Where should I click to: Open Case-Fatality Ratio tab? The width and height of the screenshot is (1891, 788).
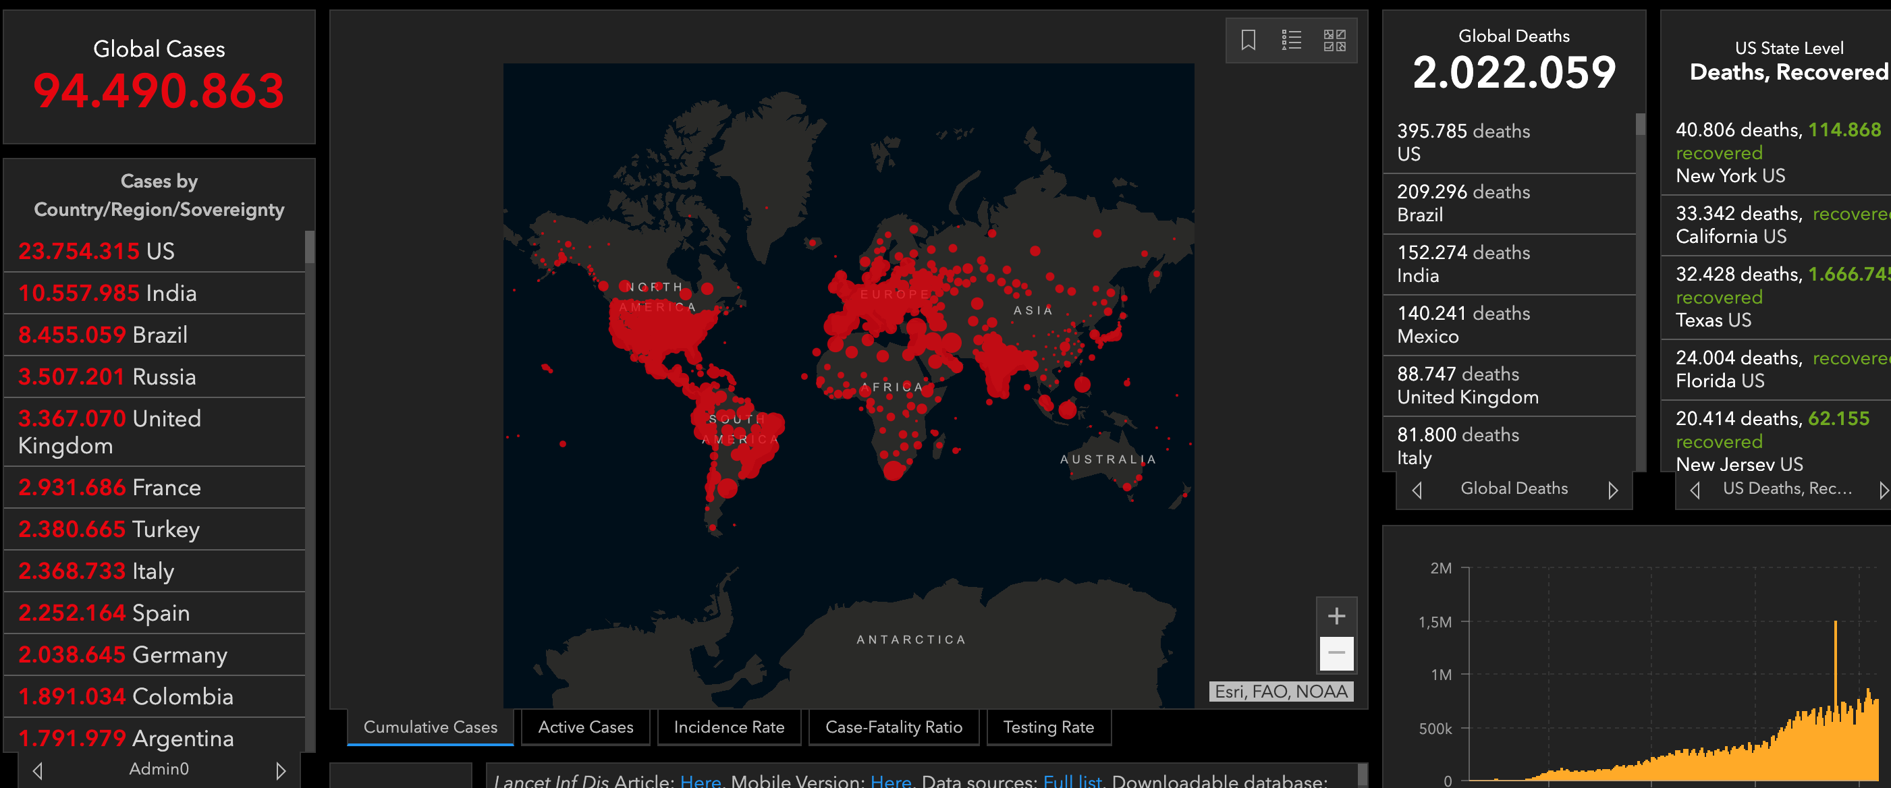click(894, 727)
